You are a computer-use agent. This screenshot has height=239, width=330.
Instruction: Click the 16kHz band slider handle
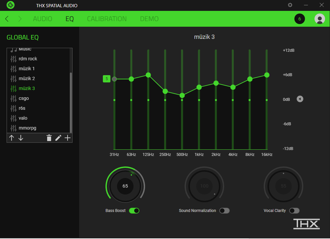pyautogui.click(x=267, y=75)
